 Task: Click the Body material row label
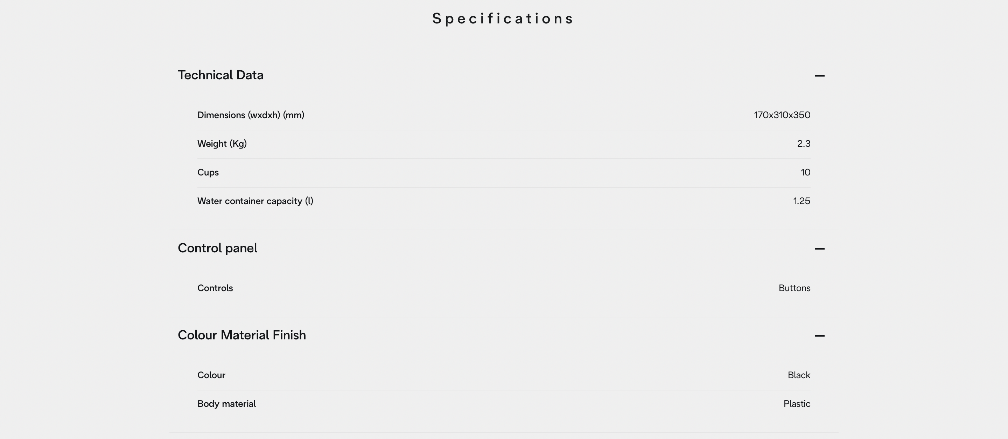(226, 404)
